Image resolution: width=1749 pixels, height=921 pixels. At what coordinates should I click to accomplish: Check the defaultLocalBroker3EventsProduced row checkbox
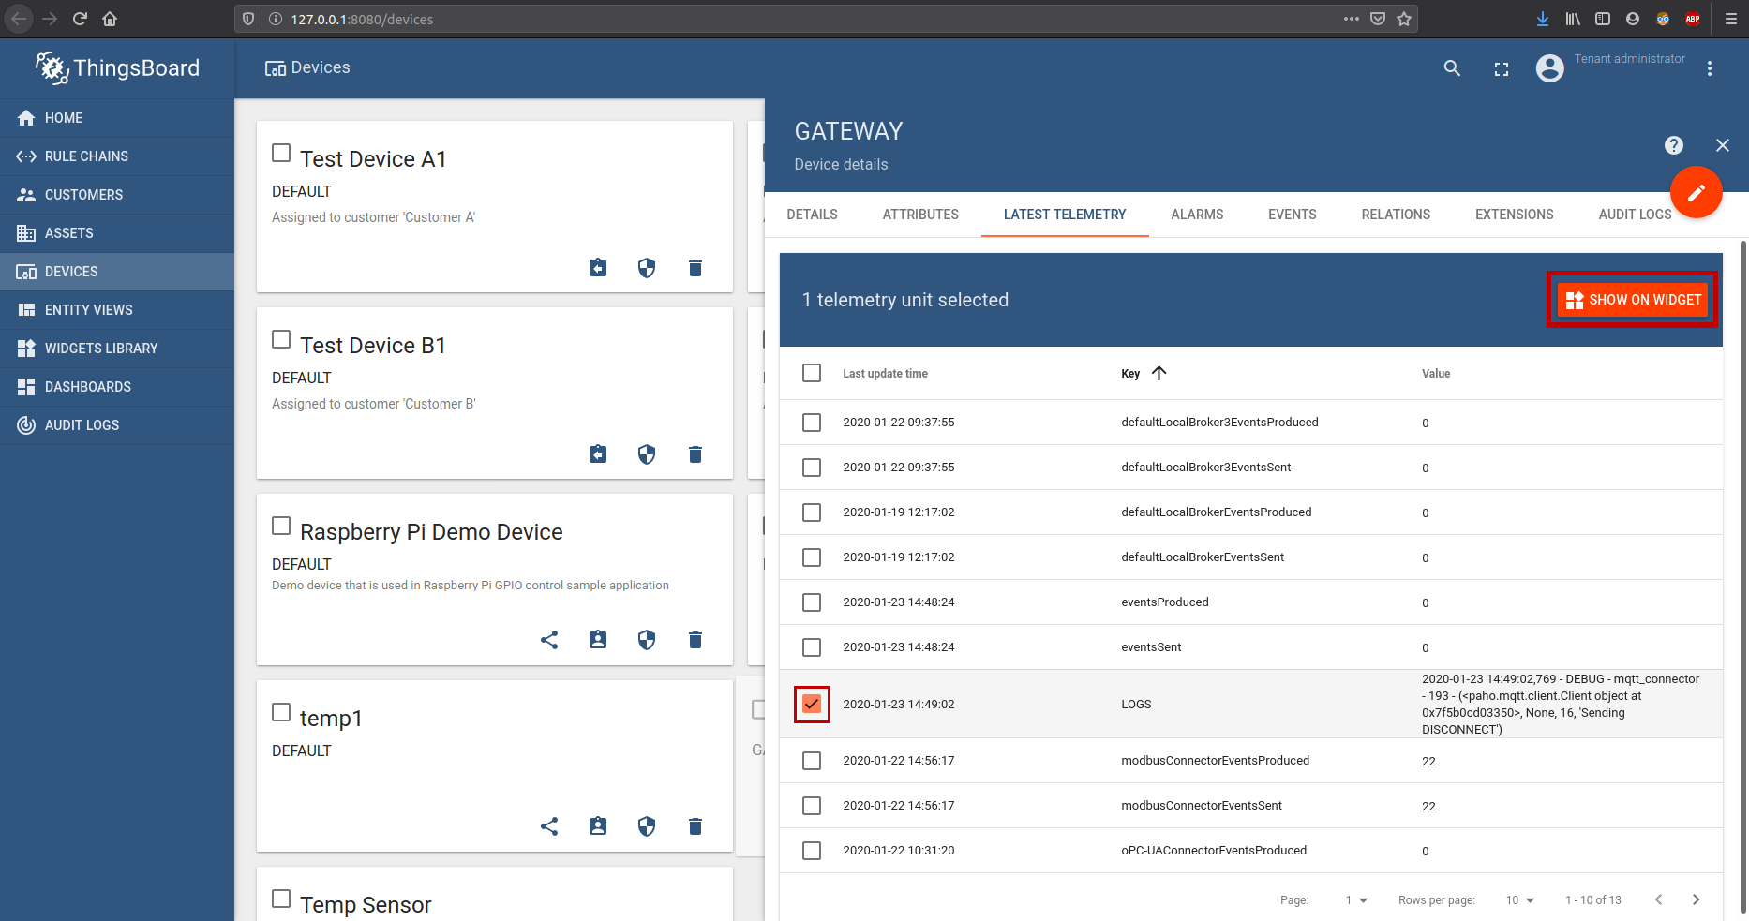click(x=812, y=423)
